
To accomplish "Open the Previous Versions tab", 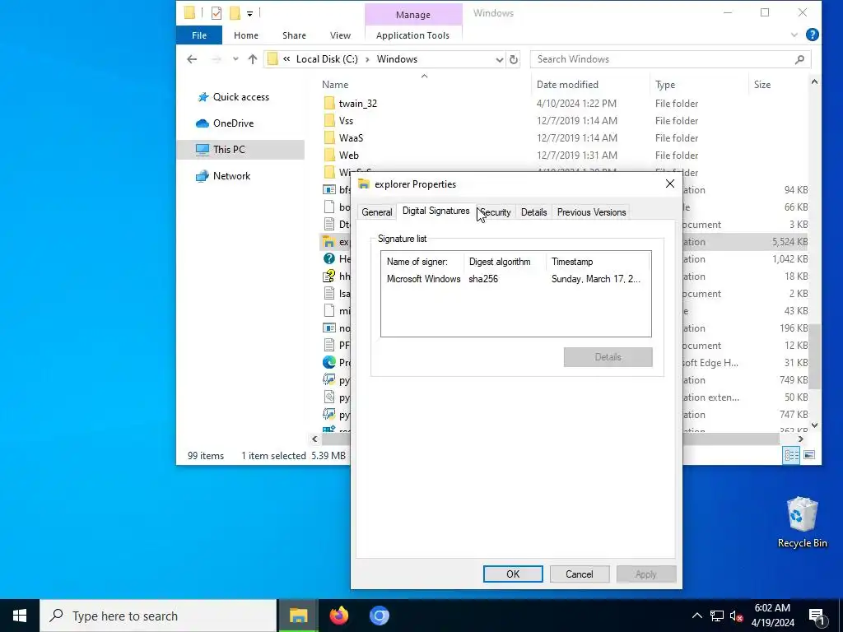I will point(591,212).
